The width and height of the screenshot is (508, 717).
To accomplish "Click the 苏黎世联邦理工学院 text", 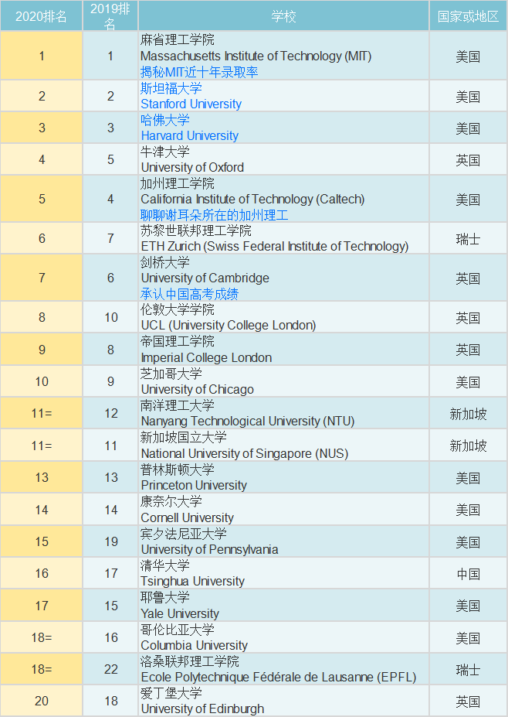I will tap(196, 231).
